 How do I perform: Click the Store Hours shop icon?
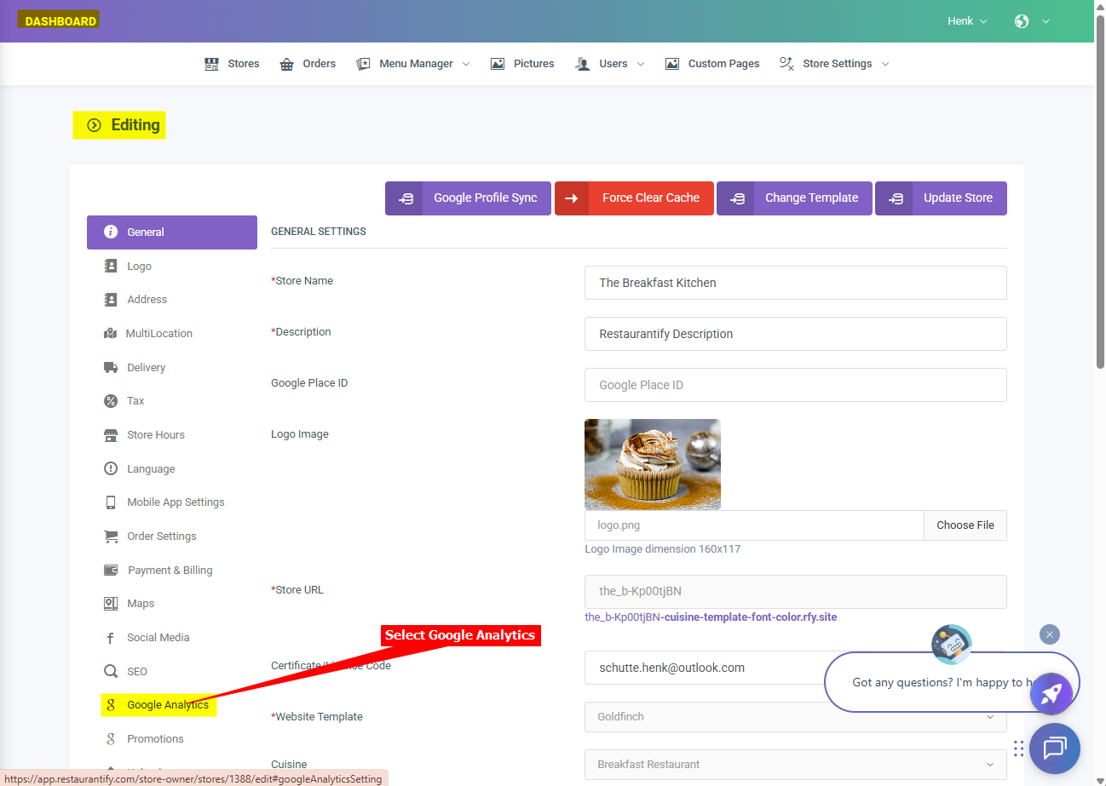(x=111, y=435)
